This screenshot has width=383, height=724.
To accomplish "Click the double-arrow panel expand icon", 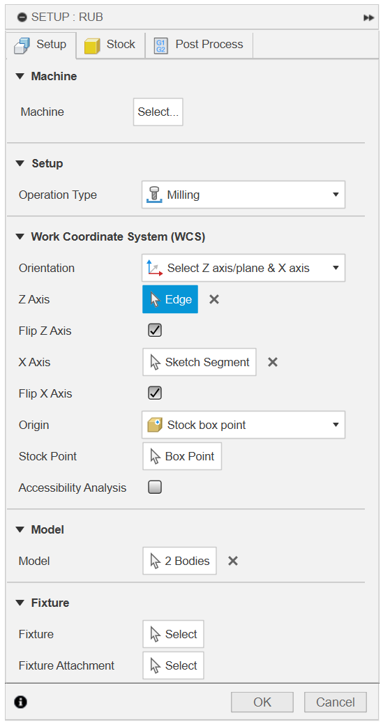I will [368, 17].
